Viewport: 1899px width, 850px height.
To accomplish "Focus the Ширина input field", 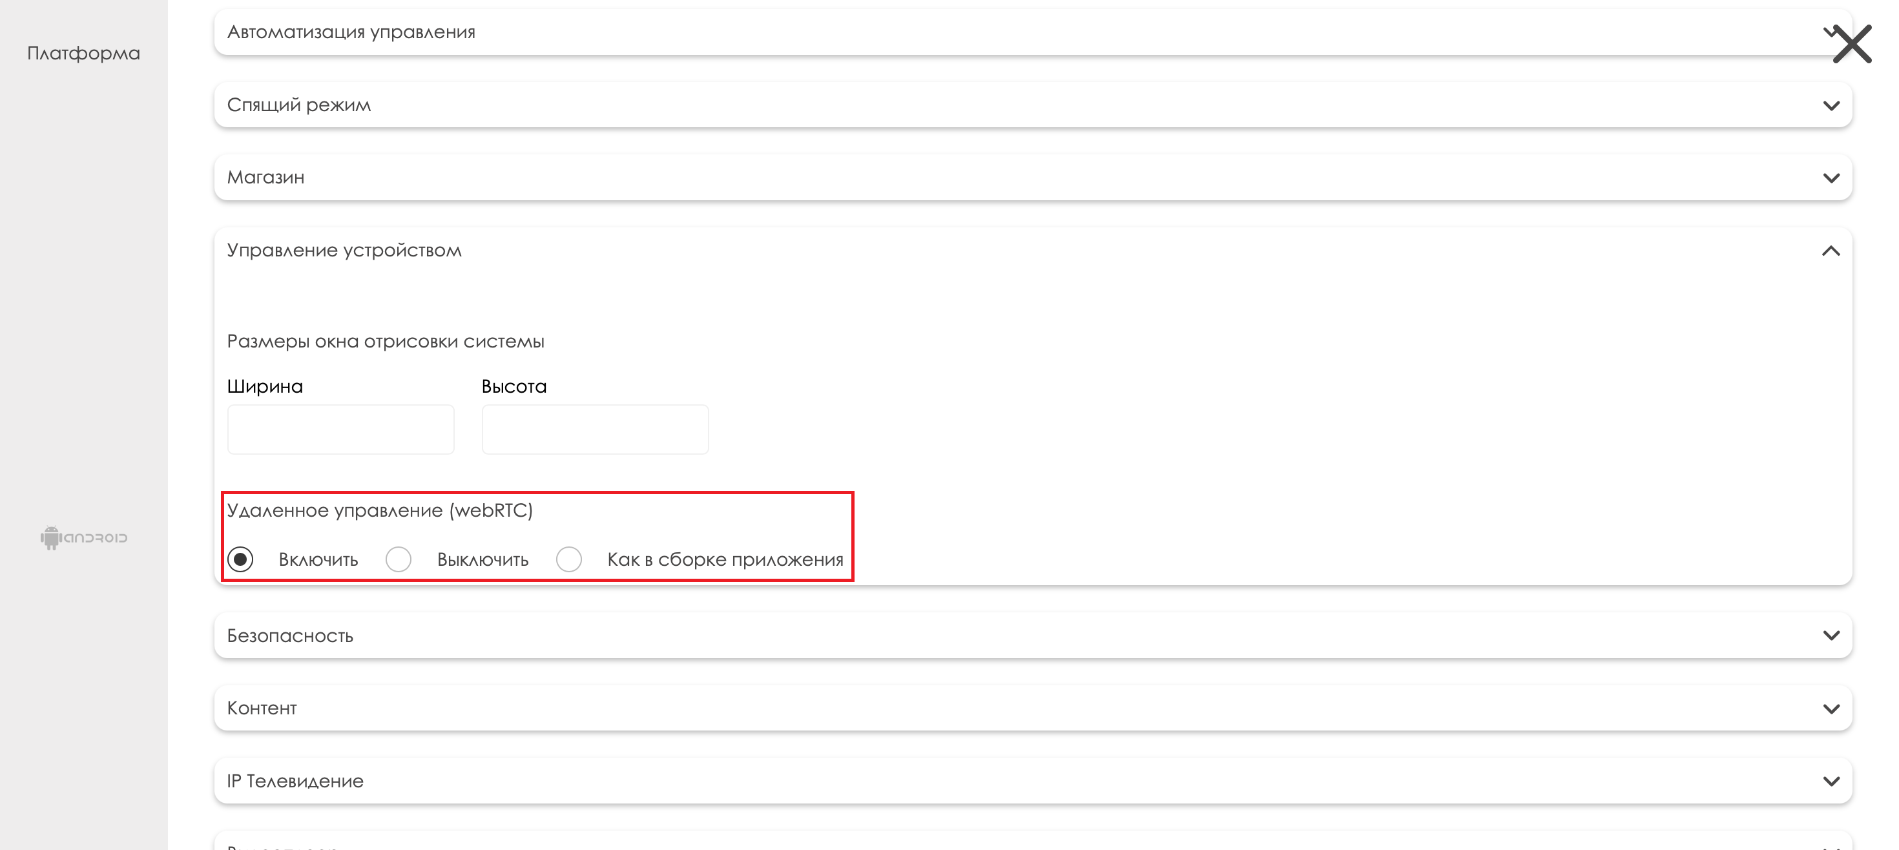I will pyautogui.click(x=340, y=429).
